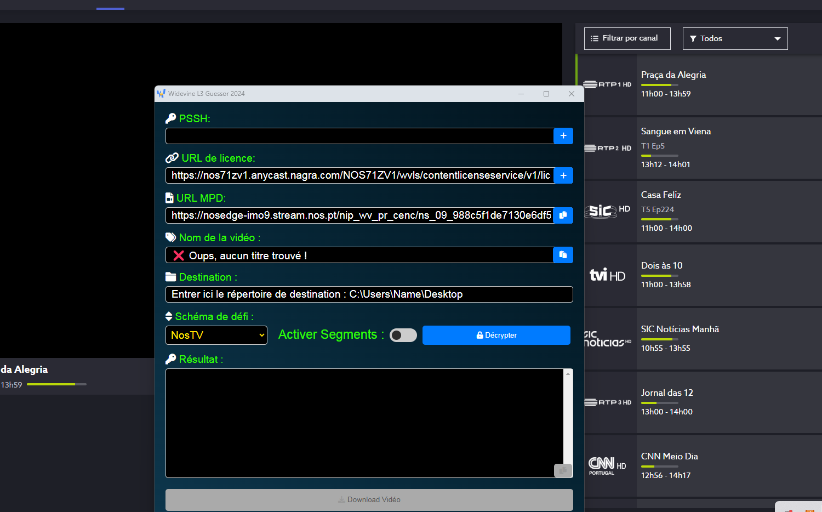Screen dimensions: 822x512
Task: Click the SIC Notícias HD channel logo
Action: pyautogui.click(x=607, y=339)
